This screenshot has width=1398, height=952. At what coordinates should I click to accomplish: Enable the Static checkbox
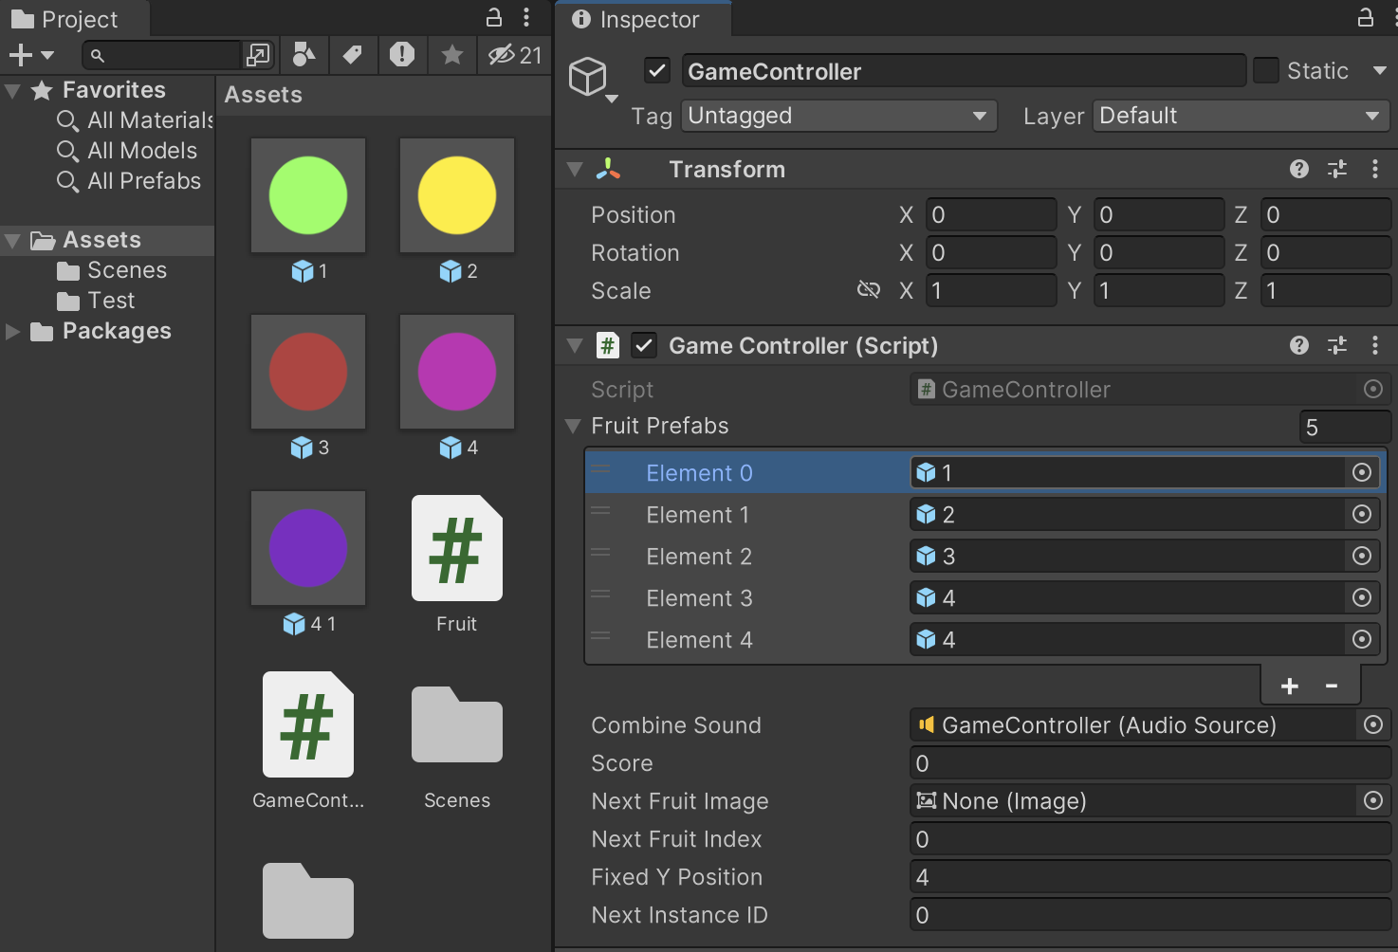(x=1266, y=71)
